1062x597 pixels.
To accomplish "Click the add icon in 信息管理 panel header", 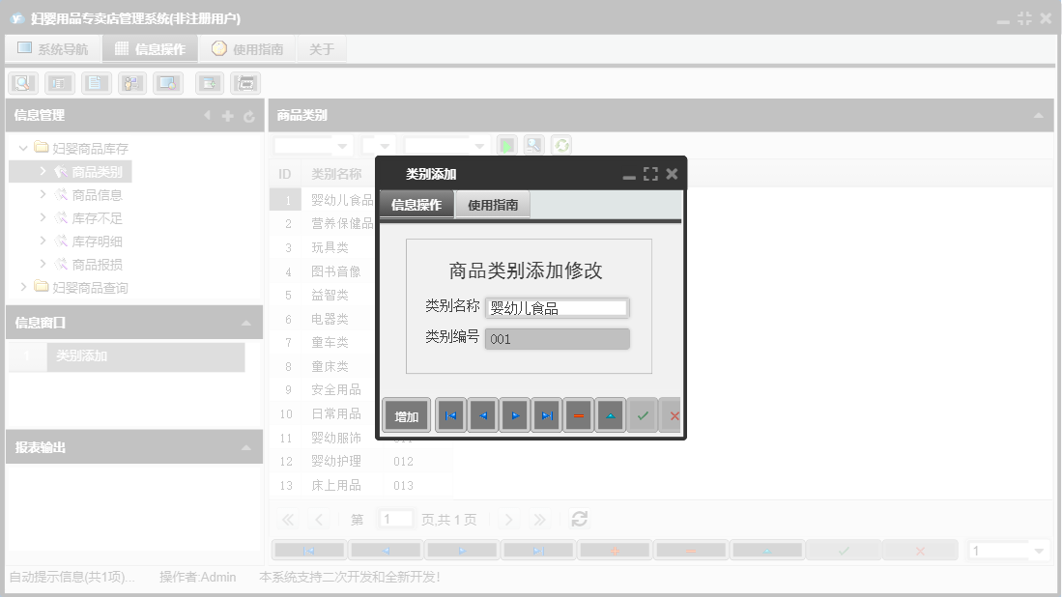I will (x=226, y=116).
